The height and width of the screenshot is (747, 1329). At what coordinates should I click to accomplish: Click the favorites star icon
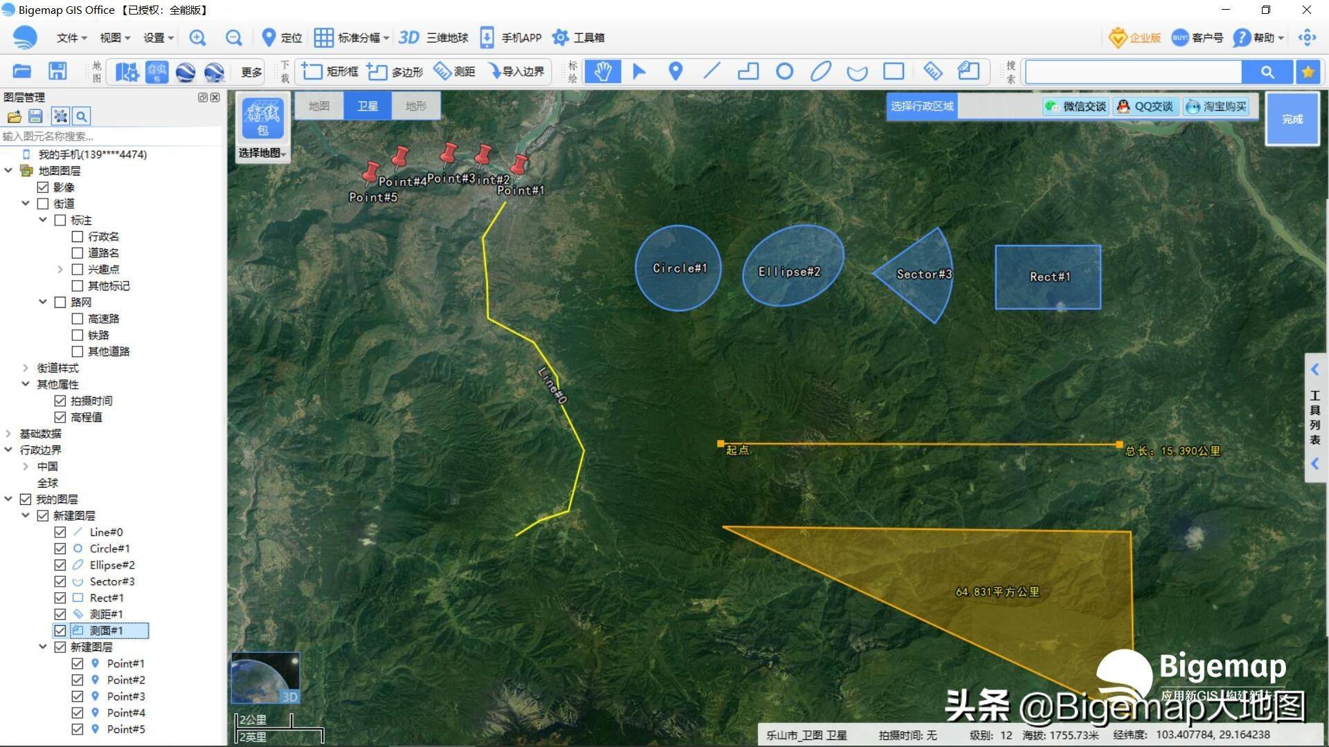coord(1308,71)
